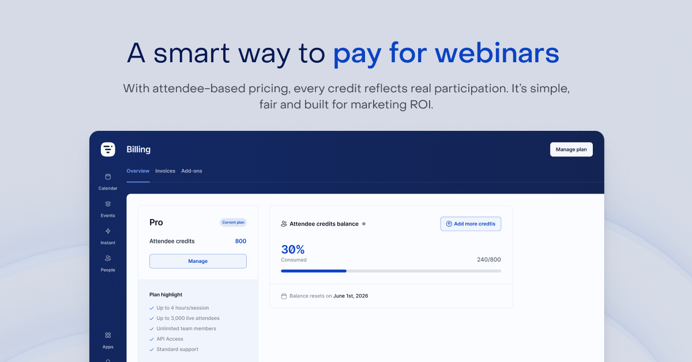
Task: Open Calendar in the sidebar
Action: [108, 182]
